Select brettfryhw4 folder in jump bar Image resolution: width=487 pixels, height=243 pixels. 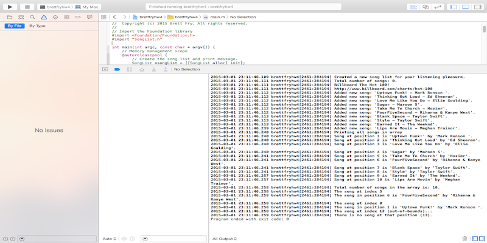coord(183,17)
